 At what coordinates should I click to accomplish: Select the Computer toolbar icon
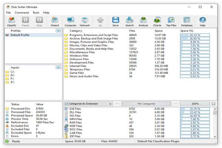point(70,21)
